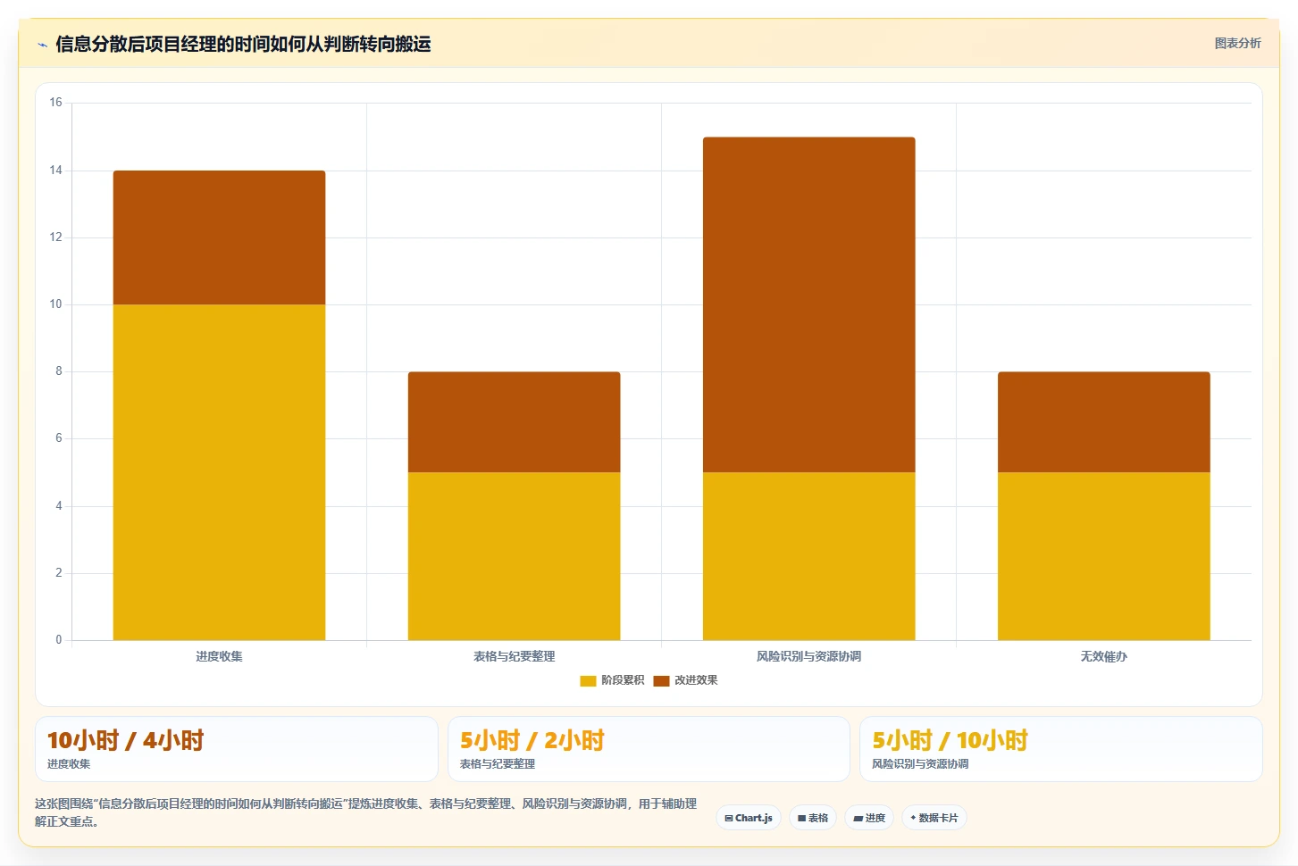
Task: Click the x-axis label 风险识别与资源协调
Action: point(808,656)
